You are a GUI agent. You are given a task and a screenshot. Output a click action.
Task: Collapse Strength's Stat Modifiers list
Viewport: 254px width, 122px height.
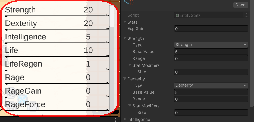point(130,65)
